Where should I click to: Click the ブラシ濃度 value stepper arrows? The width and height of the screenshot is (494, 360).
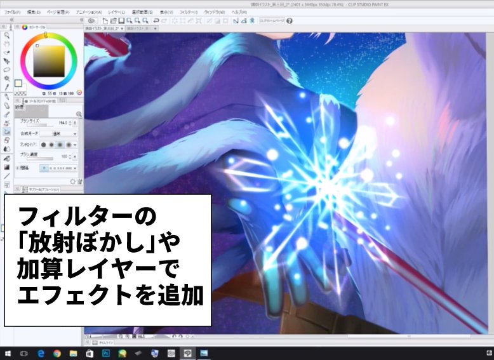click(x=70, y=157)
